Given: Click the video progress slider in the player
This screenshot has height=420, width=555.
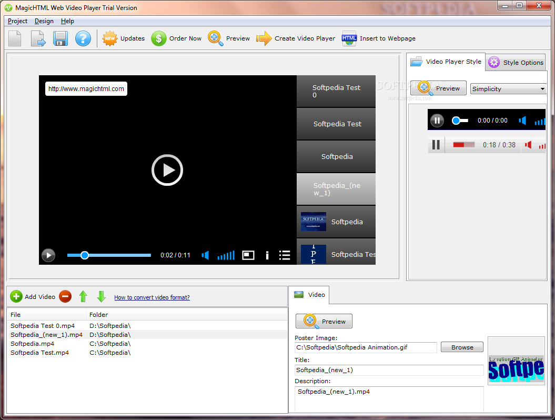Looking at the screenshot, I should pyautogui.click(x=109, y=255).
